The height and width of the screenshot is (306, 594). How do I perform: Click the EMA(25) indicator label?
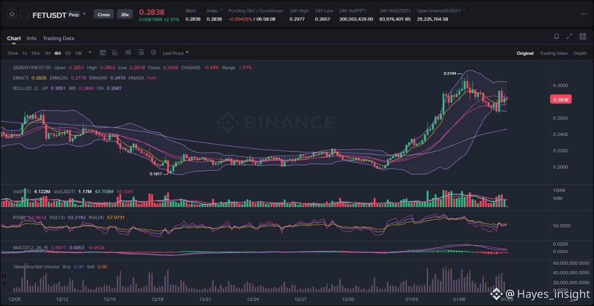(x=59, y=78)
